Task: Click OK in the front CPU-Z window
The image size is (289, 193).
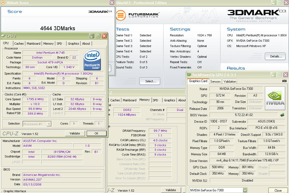Action: pyautogui.click(x=96, y=133)
